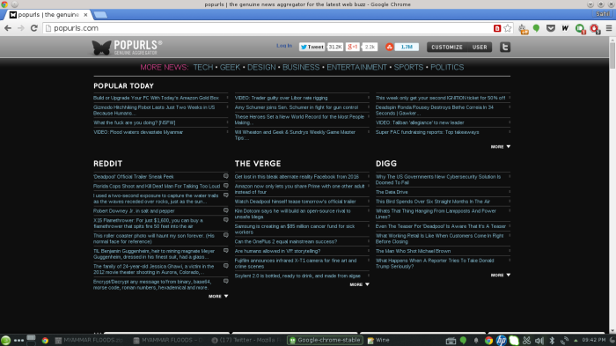Open the Twitter icon button in header
This screenshot has width=616, height=346.
[505, 48]
